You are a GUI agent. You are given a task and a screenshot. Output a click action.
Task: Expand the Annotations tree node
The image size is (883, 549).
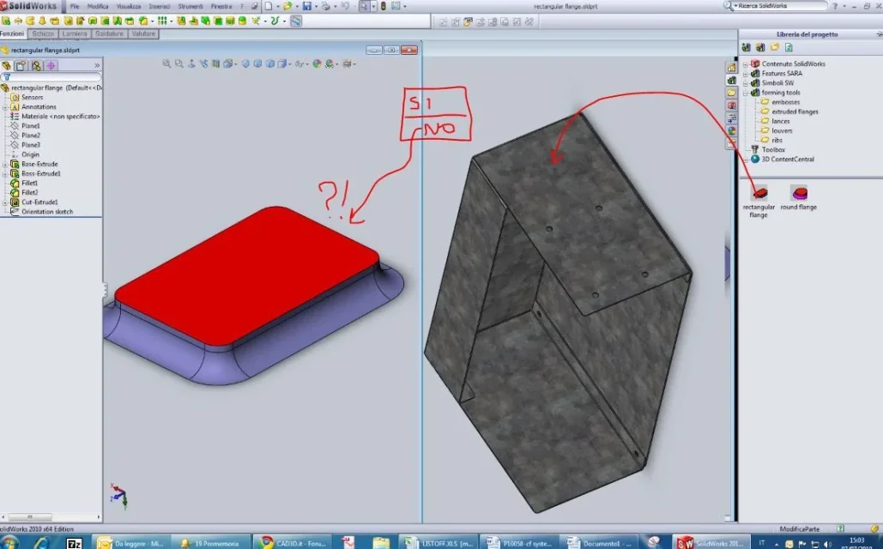pyautogui.click(x=5, y=107)
